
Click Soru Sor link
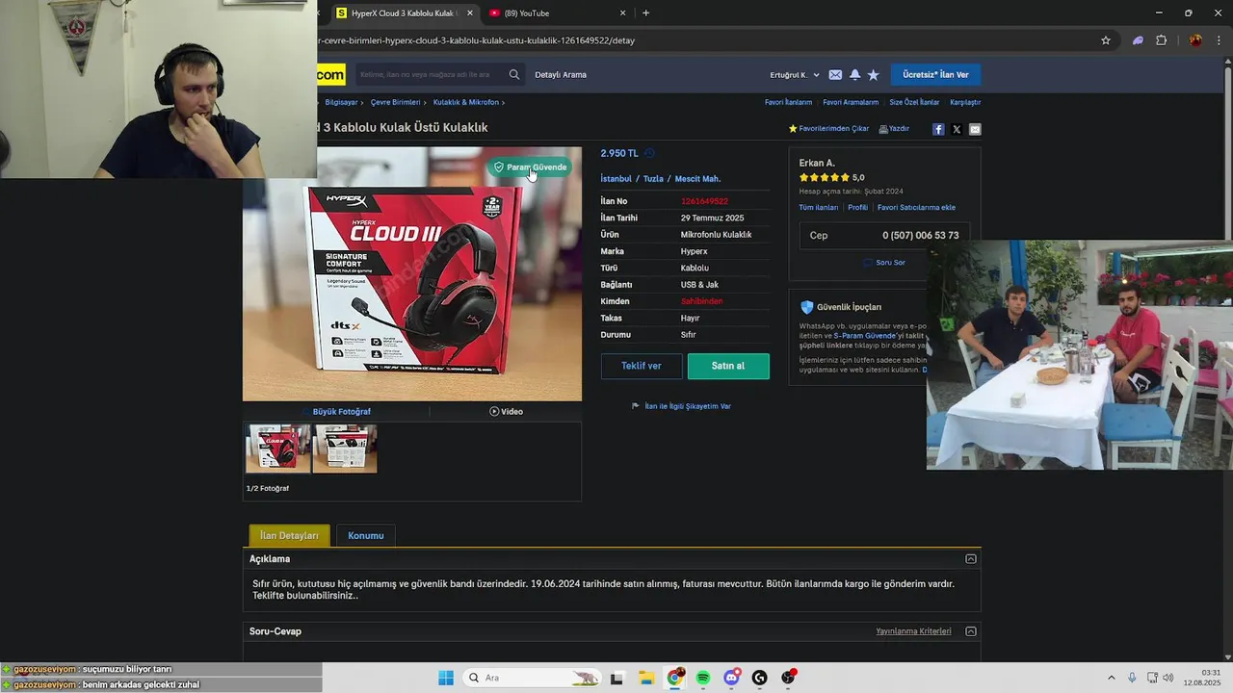pos(884,263)
